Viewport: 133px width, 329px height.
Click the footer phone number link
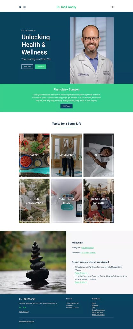point(24,312)
